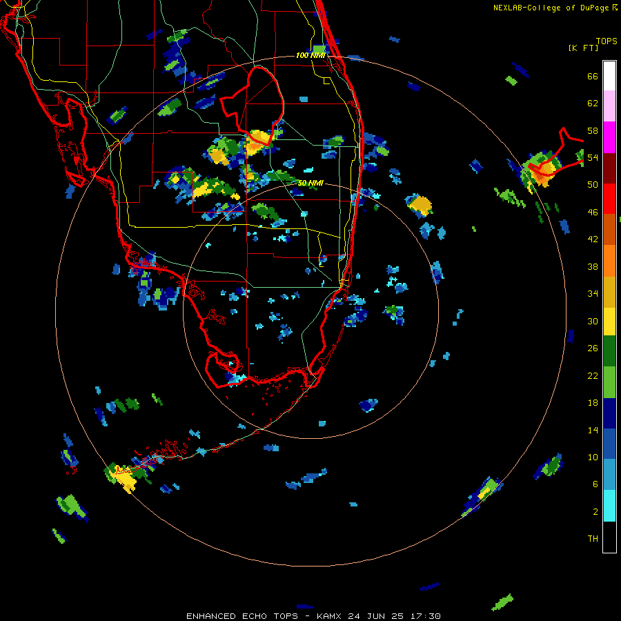Image resolution: width=621 pixels, height=621 pixels.
Task: Click the 18 legend value
Action: coord(593,403)
